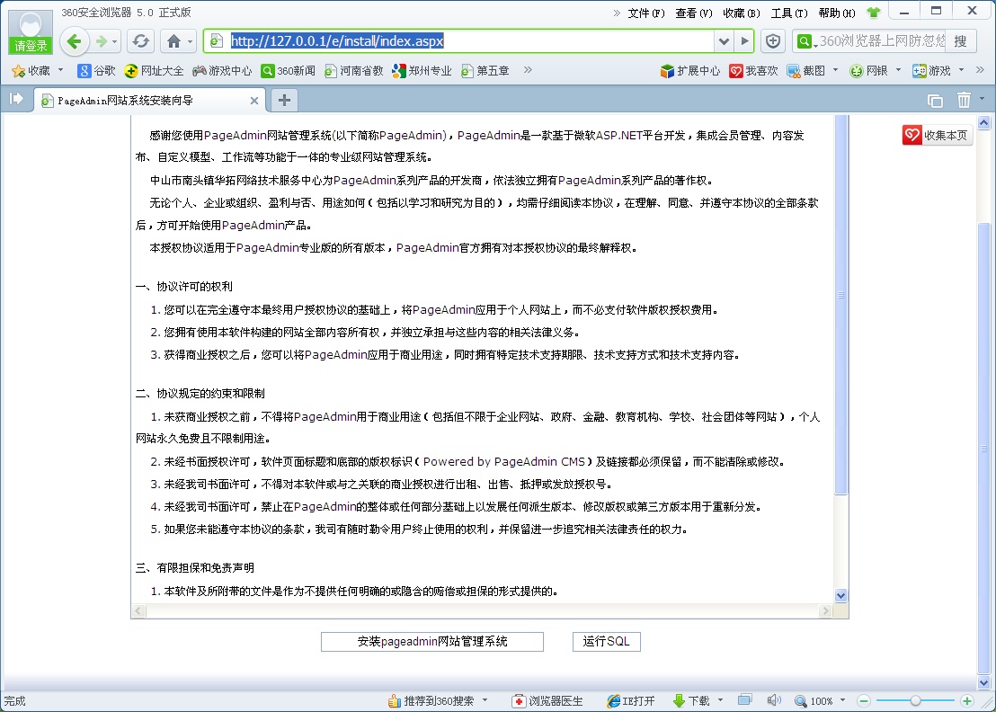Expand more bookmarks chevron
This screenshot has width=996, height=712.
[x=528, y=70]
